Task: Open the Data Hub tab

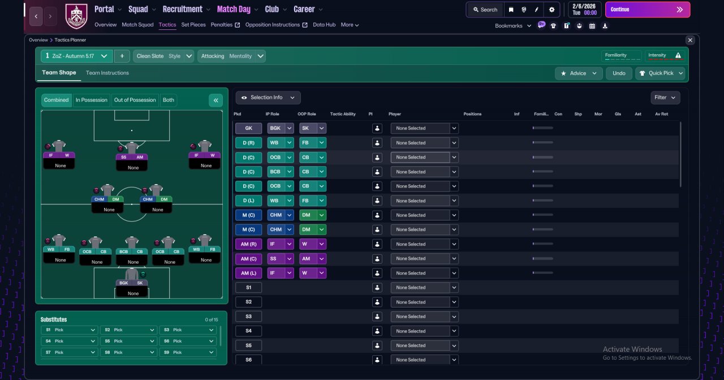Action: coord(324,25)
